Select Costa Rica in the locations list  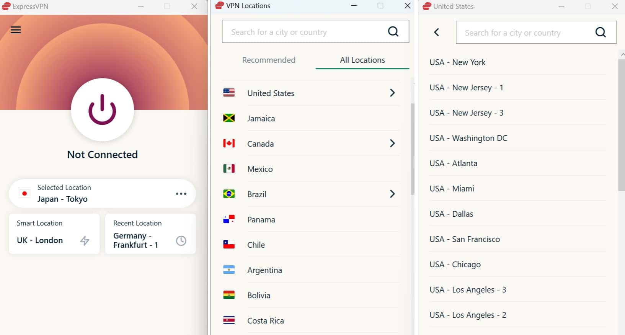pyautogui.click(x=311, y=320)
